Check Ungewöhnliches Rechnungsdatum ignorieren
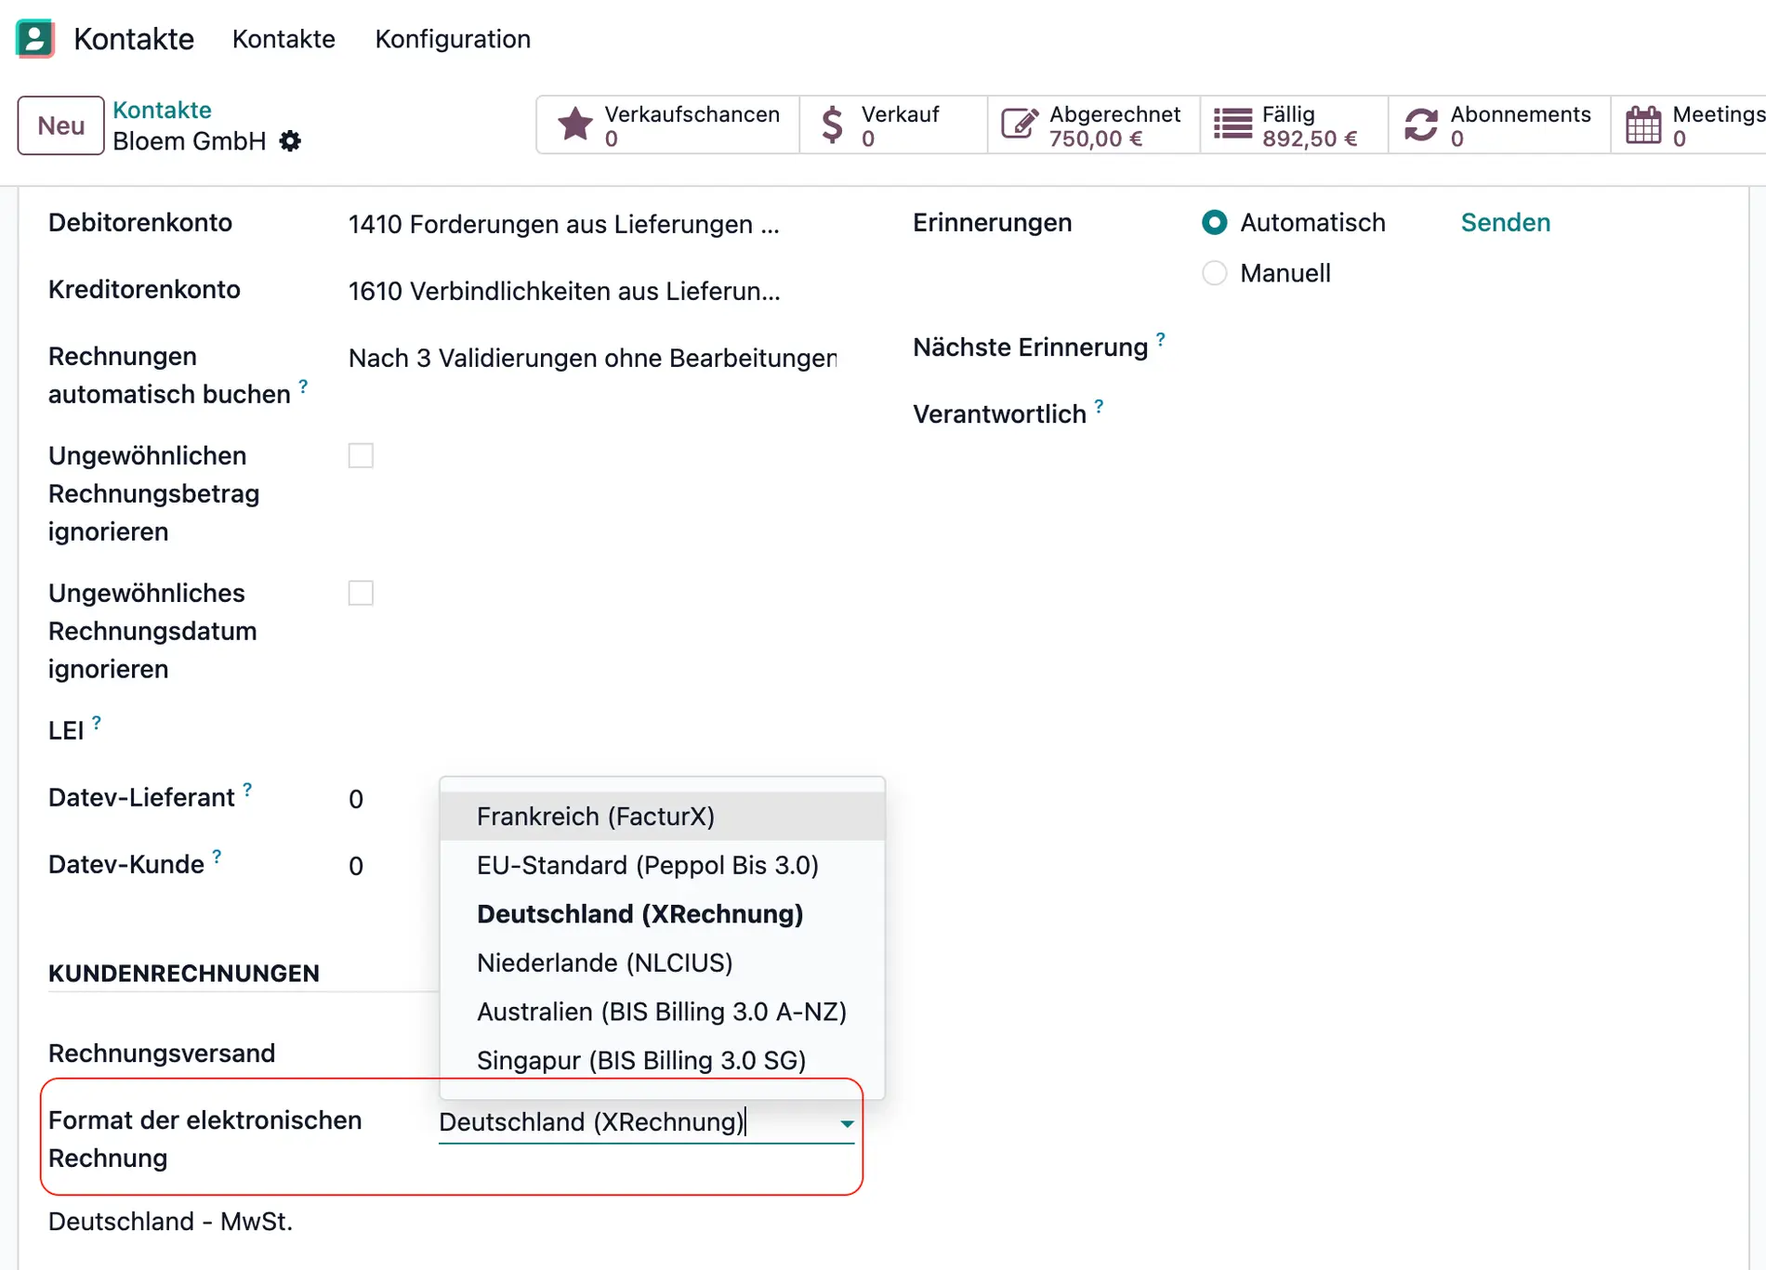Screen dimensions: 1766x1270 (361, 593)
